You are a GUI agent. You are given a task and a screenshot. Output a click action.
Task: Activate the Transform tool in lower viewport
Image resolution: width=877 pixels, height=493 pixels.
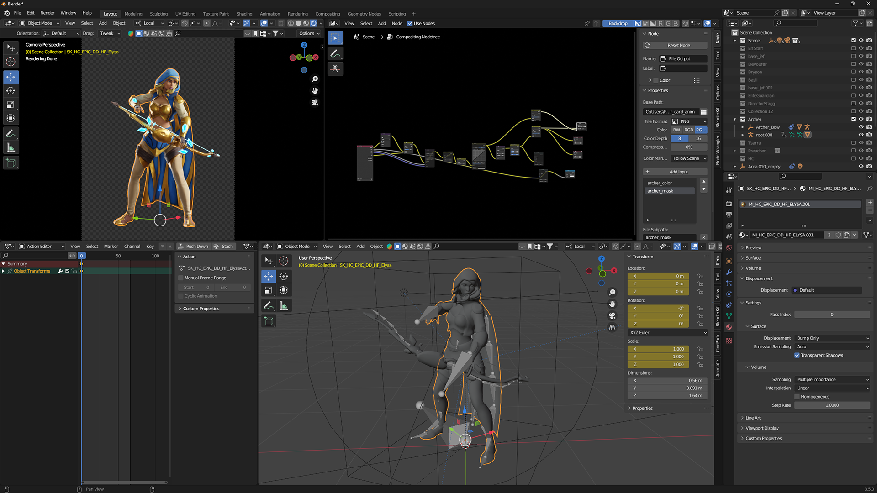click(284, 290)
